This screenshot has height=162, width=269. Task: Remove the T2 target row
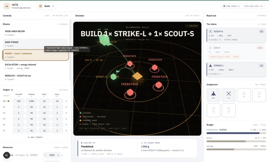pos(66,113)
